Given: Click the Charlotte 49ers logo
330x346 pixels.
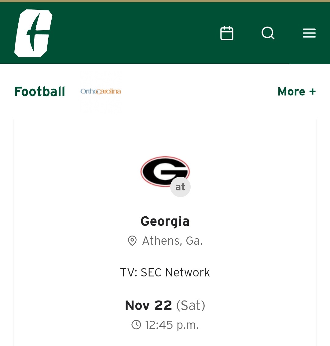Looking at the screenshot, I should pyautogui.click(x=33, y=33).
